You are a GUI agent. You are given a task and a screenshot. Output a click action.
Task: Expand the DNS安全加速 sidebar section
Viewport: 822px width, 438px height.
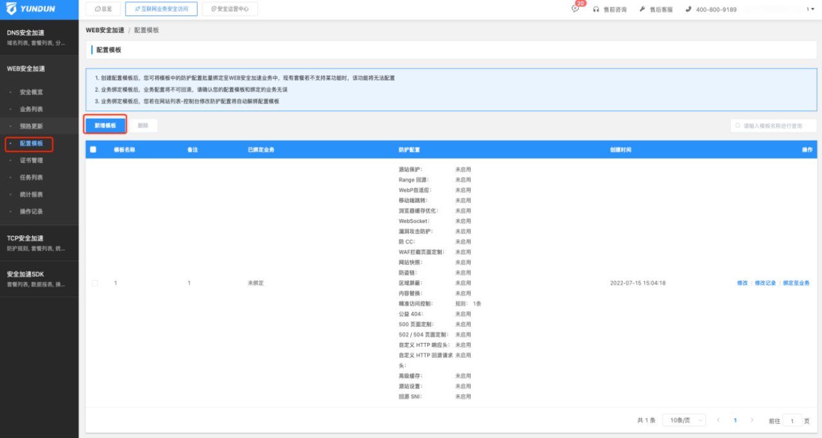(x=39, y=37)
